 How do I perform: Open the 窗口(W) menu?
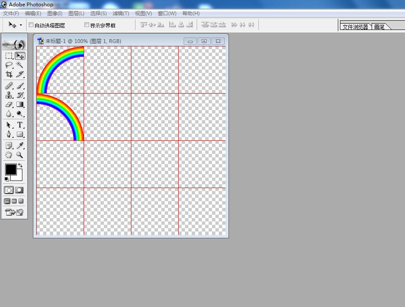click(x=167, y=13)
